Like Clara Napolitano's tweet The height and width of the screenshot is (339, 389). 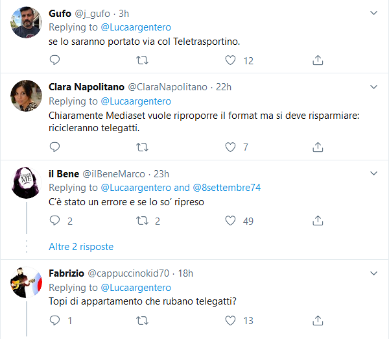tap(230, 147)
